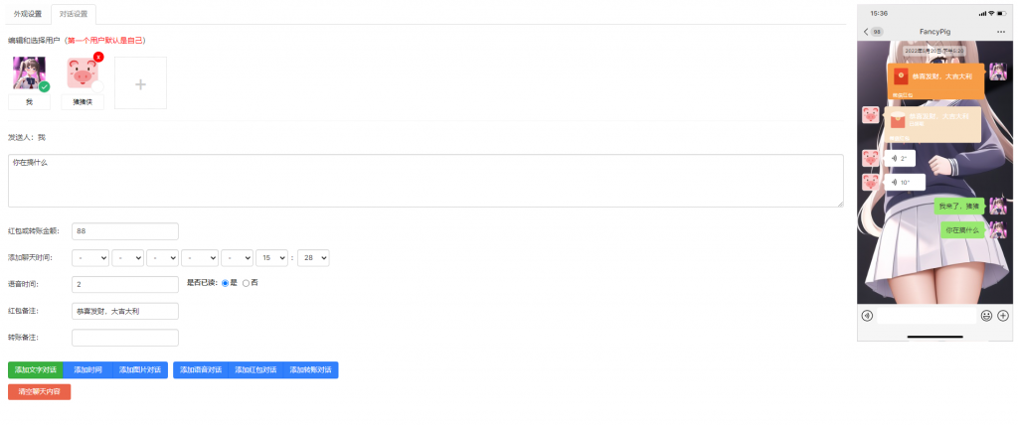Viewport: 1018px width, 426px height.
Task: Open the minute dropdown showing 28
Action: pyautogui.click(x=313, y=257)
